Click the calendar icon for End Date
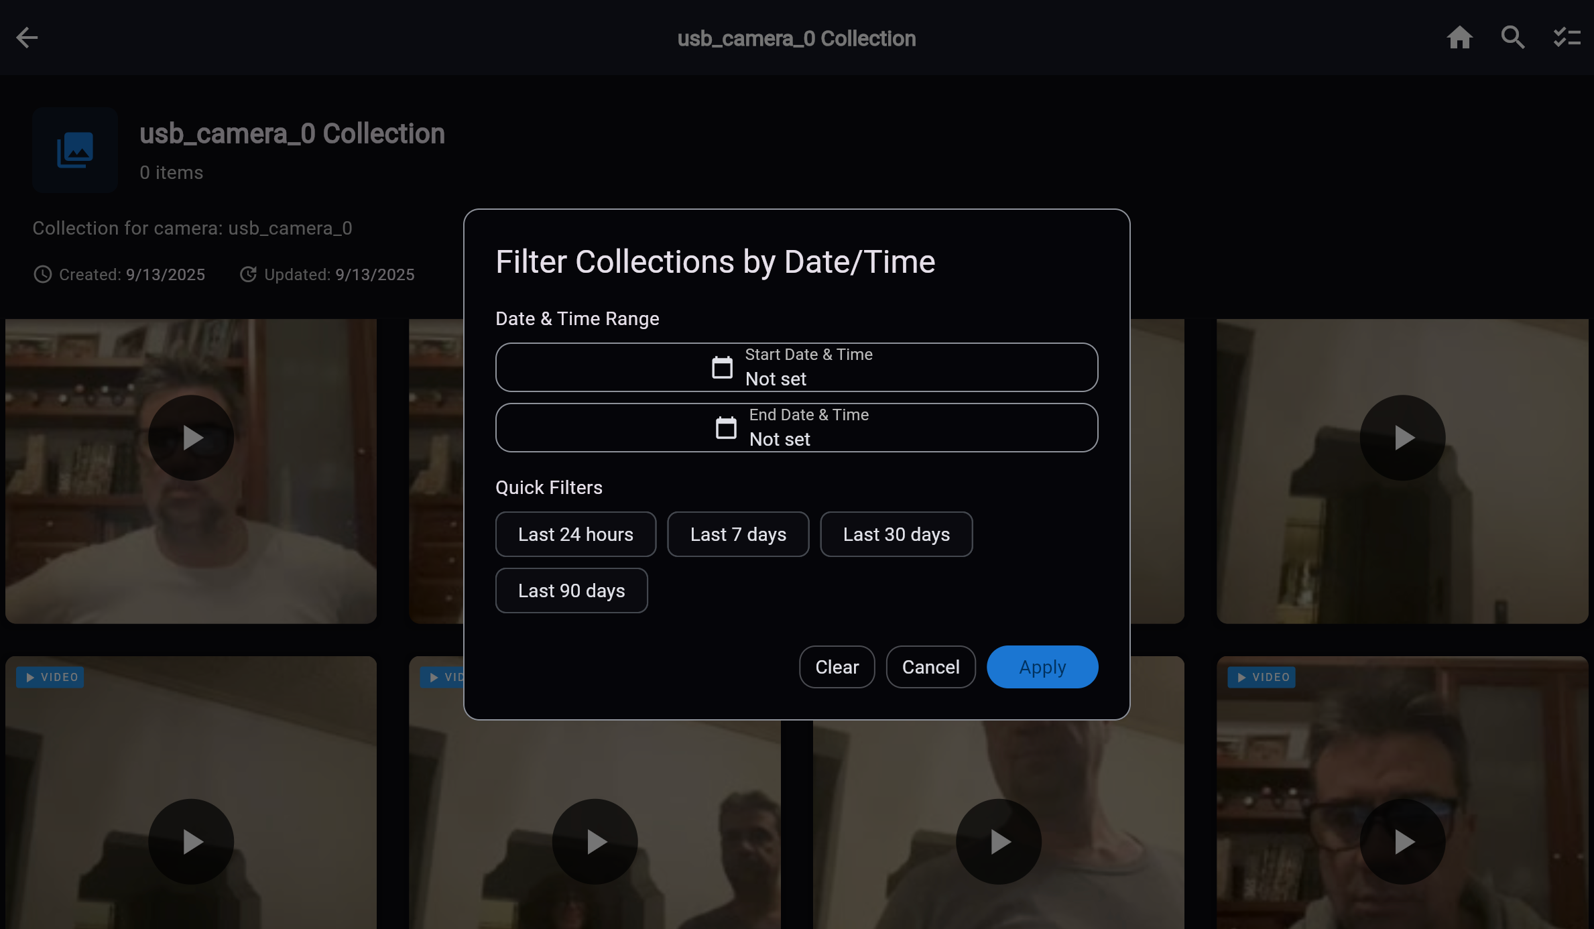Image resolution: width=1594 pixels, height=929 pixels. point(726,428)
